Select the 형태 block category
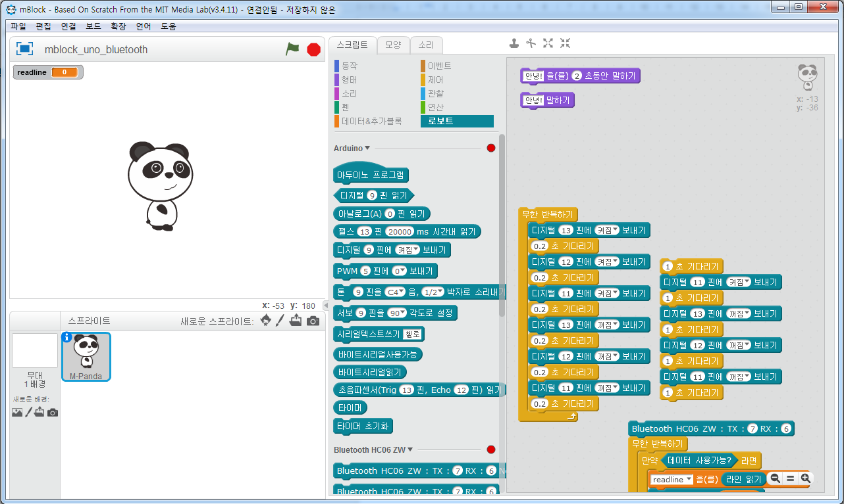The image size is (844, 504). pos(349,80)
